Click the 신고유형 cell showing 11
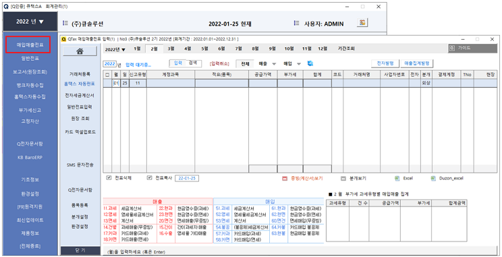 (138, 83)
